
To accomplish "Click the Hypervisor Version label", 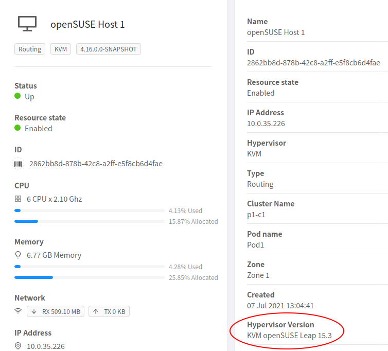I will pyautogui.click(x=280, y=325).
